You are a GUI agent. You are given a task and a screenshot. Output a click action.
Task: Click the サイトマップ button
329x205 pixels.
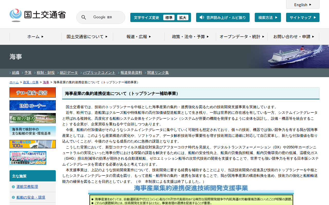303,17
